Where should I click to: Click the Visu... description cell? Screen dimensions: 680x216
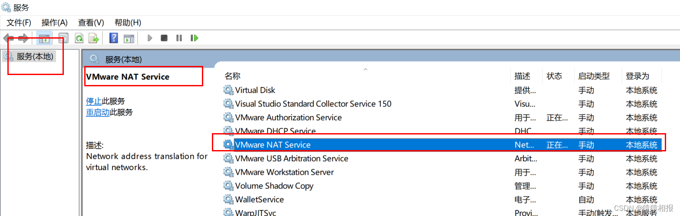click(525, 104)
